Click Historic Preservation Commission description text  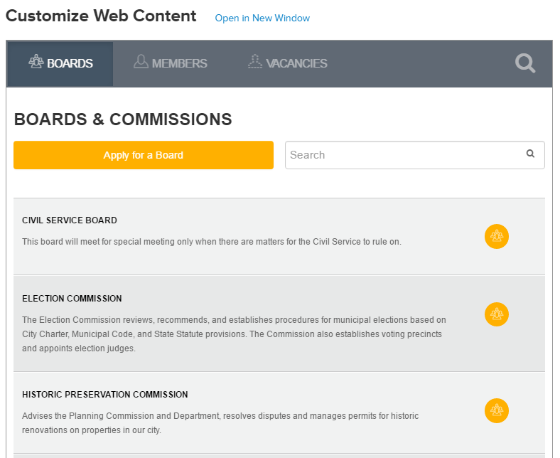point(220,423)
